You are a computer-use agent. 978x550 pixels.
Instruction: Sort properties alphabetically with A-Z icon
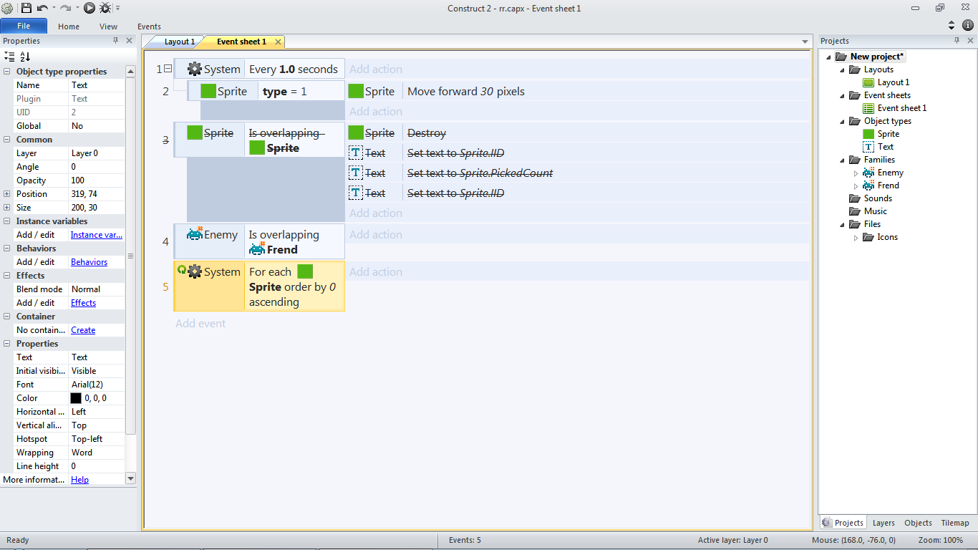pos(25,56)
